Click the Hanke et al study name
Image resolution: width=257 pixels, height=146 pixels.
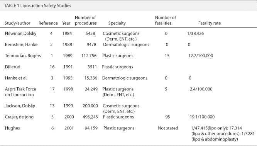(x=16, y=78)
